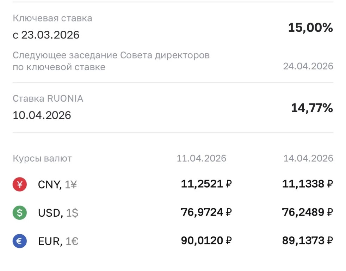Select the USD, 1$ currency label
The image size is (346, 271).
[58, 213]
